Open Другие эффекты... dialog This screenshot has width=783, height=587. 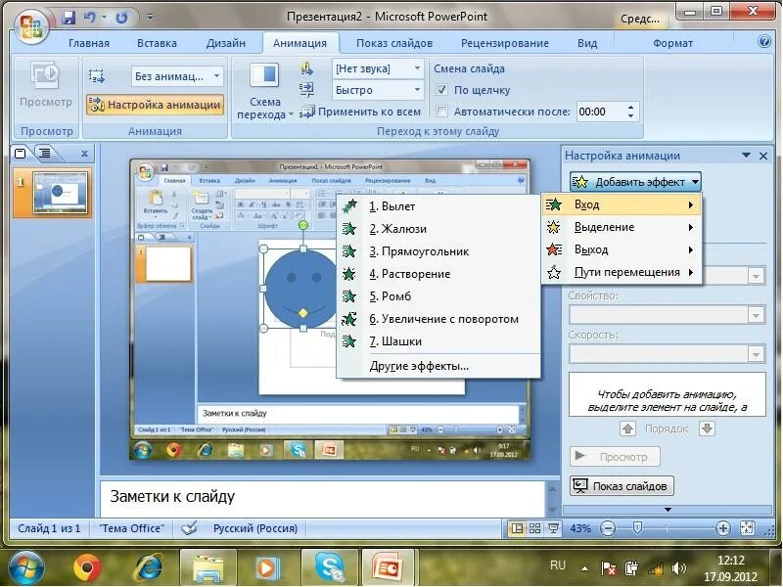438,366
